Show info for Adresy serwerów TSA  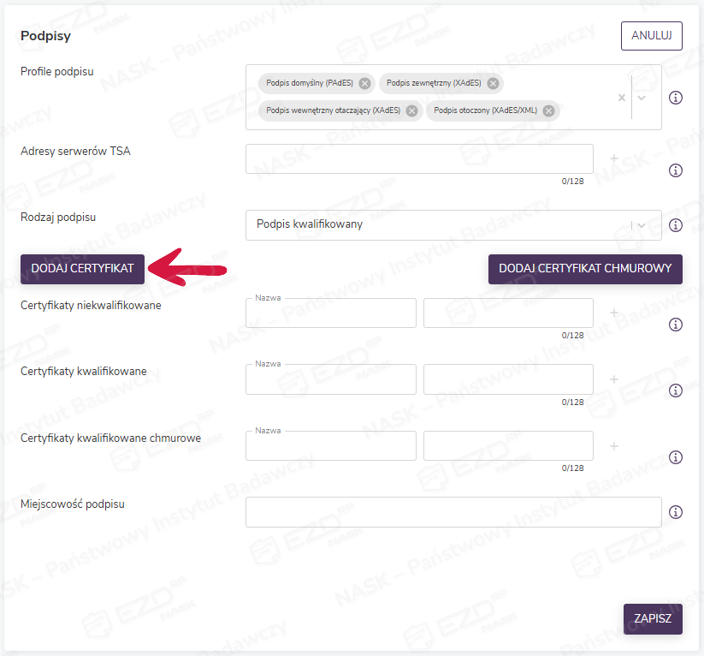pyautogui.click(x=675, y=170)
